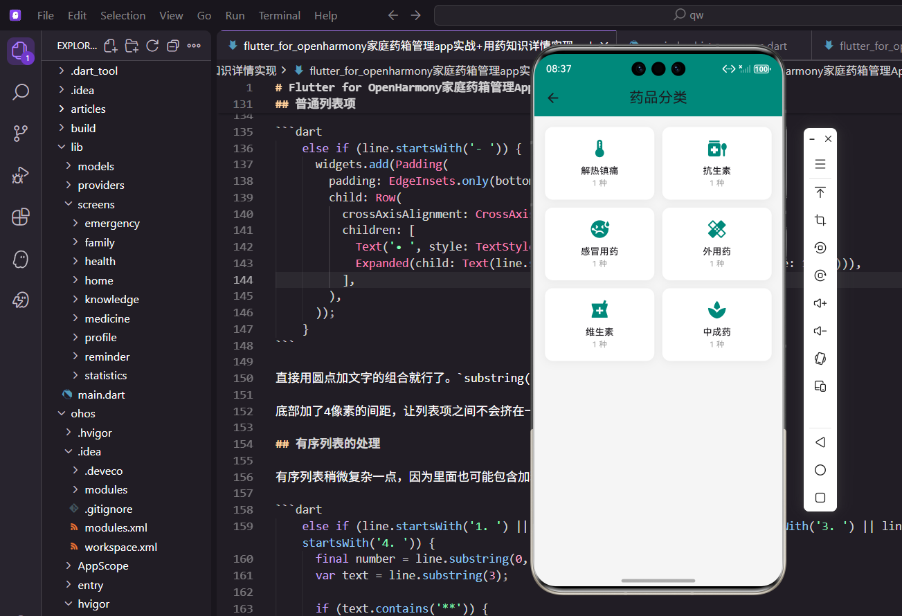Viewport: 902px width, 616px height.
Task: Open the Search view in activity bar
Action: tap(21, 92)
